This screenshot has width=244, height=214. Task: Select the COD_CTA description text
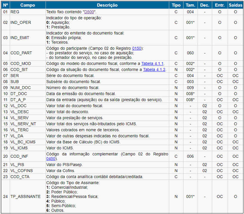[x=97, y=176]
